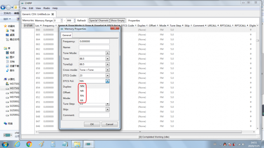The height and width of the screenshot is (148, 264).
Task: Sort by the URCALL column header
Action: pos(213,25)
